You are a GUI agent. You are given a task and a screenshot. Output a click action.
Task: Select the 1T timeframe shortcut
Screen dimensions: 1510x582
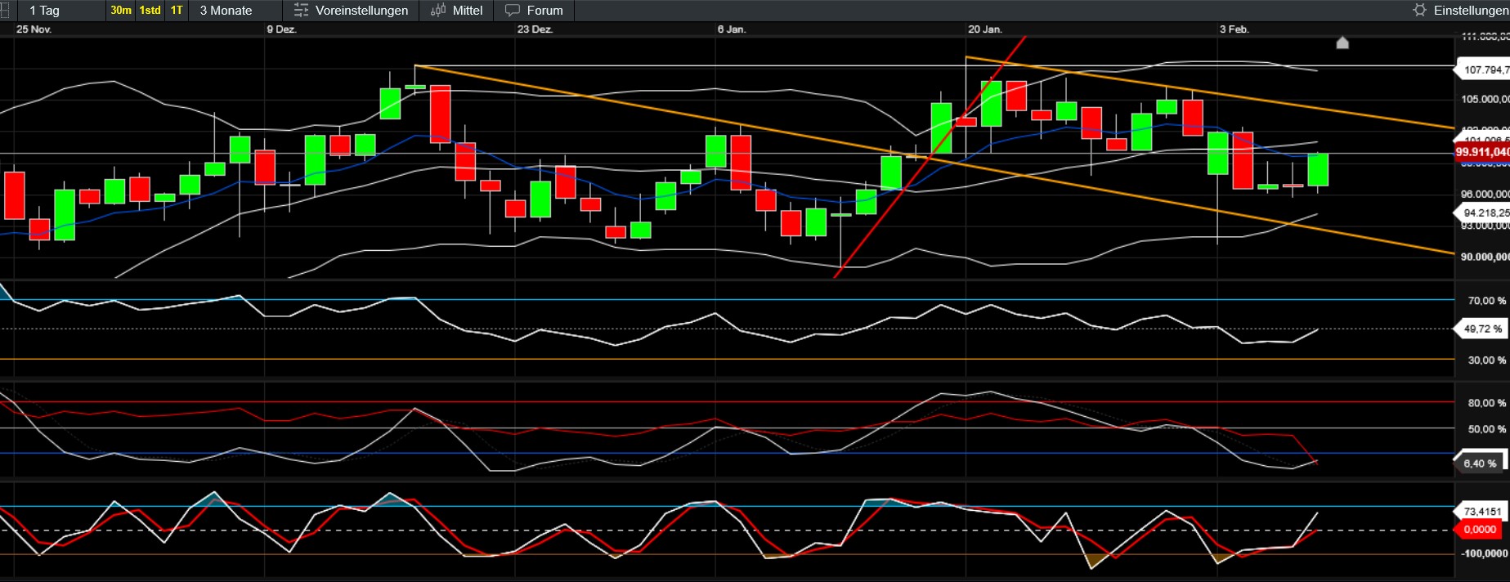coord(177,11)
